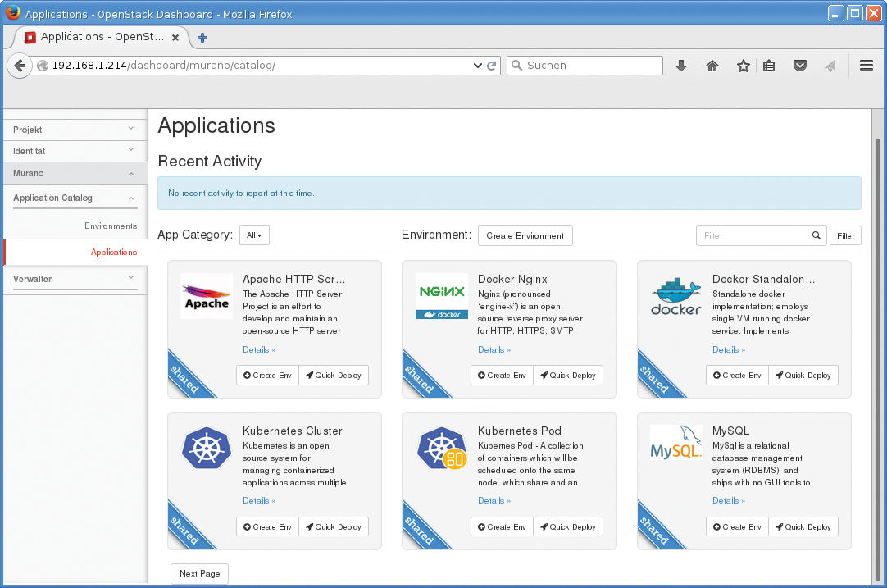Reload the page using the refresh icon

[490, 66]
